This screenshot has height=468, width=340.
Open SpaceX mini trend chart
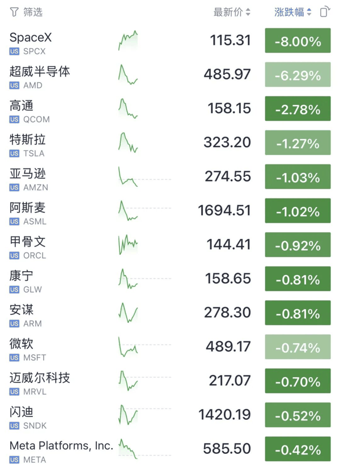(x=128, y=40)
